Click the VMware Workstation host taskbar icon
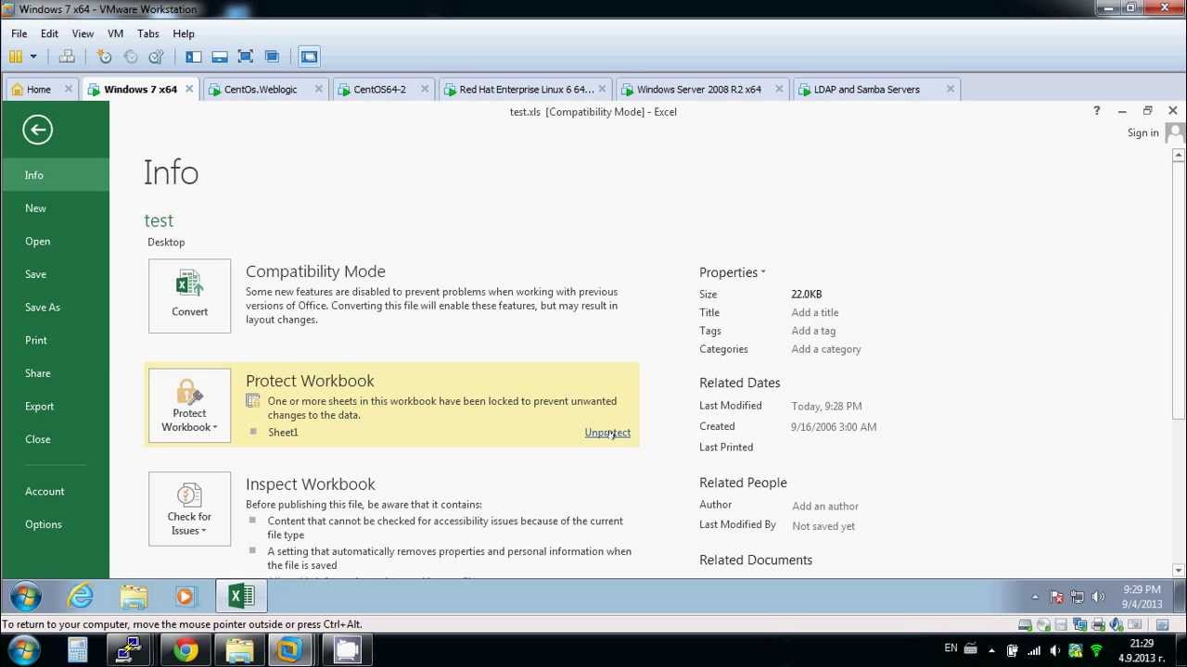1187x667 pixels. pos(289,651)
